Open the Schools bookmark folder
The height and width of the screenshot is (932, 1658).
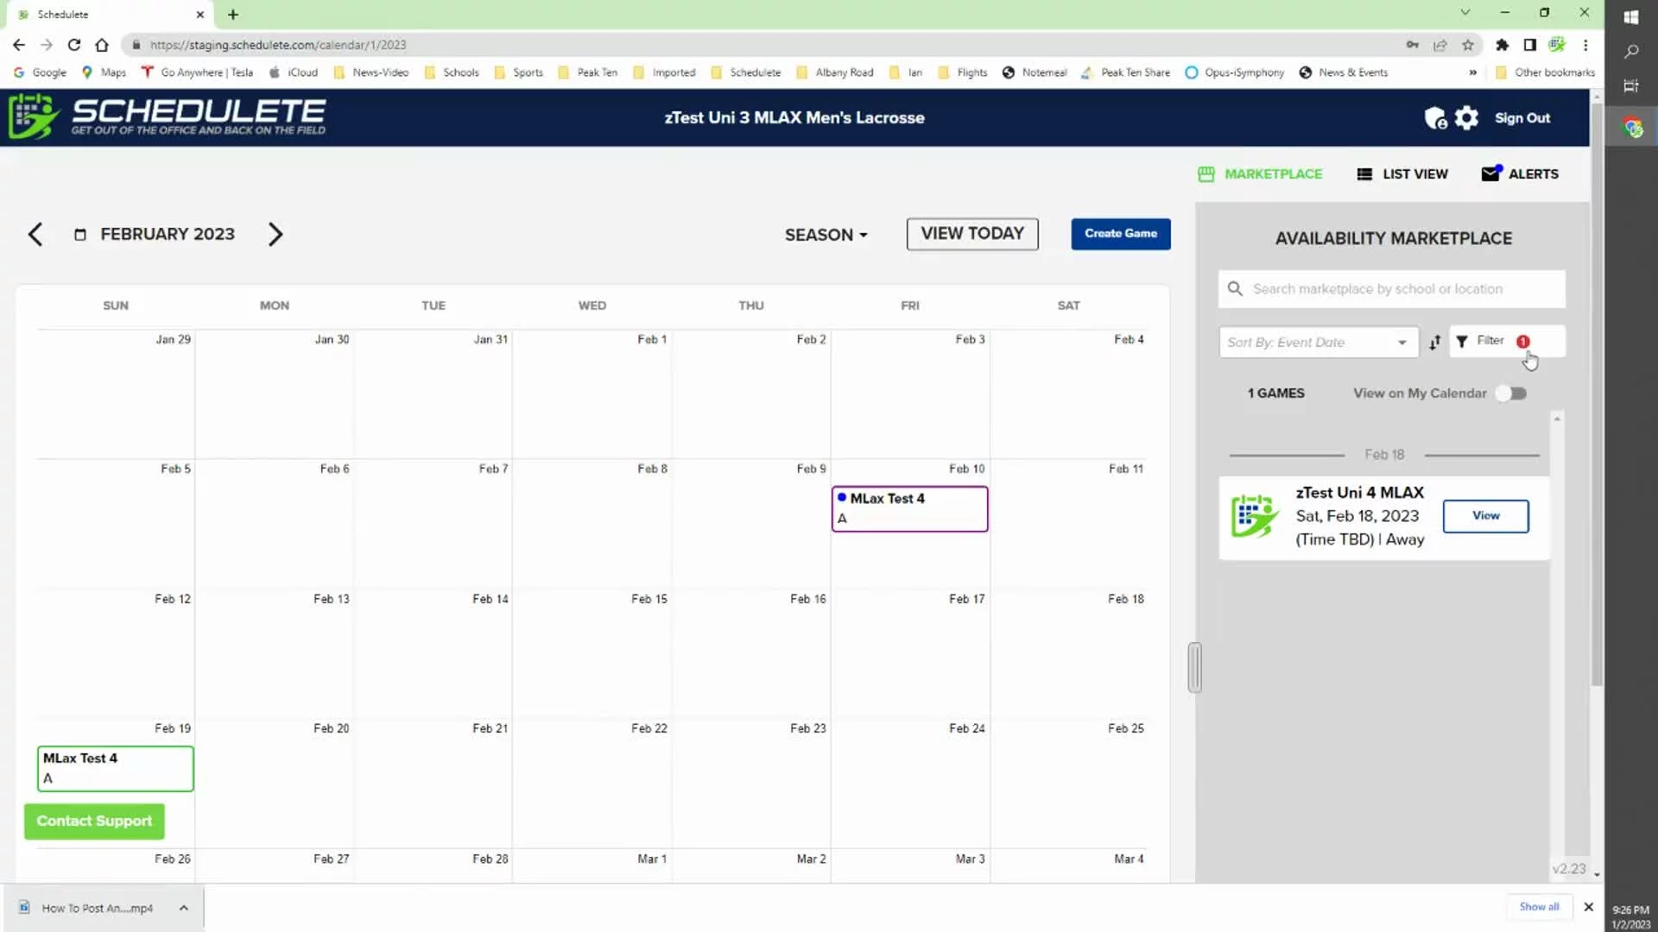tap(452, 72)
